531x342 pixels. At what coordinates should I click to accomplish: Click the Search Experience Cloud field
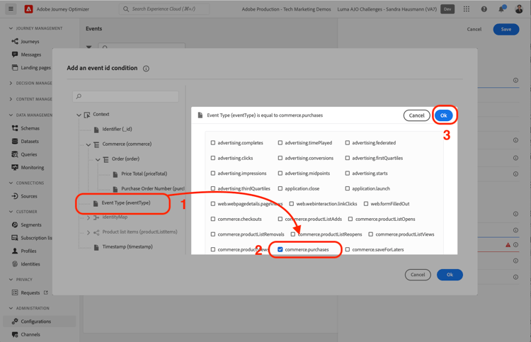pyautogui.click(x=164, y=9)
